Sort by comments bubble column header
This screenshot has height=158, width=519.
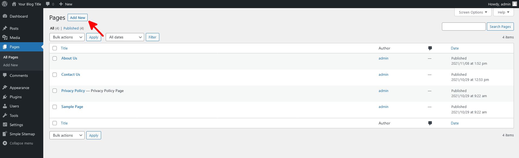point(430,48)
